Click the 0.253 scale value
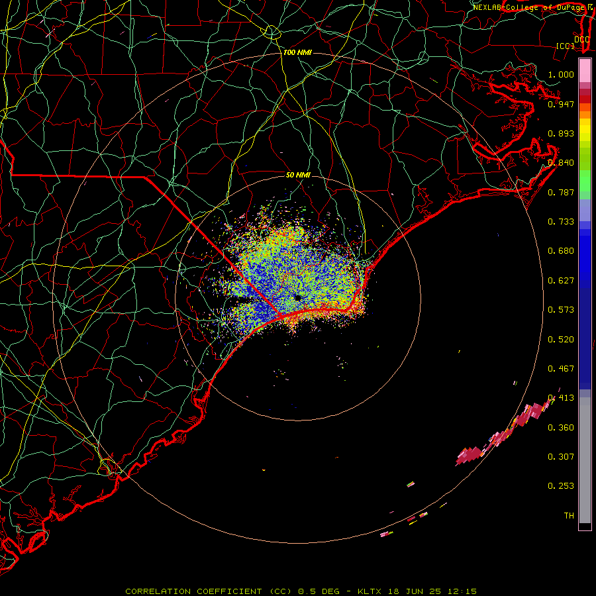 561,486
